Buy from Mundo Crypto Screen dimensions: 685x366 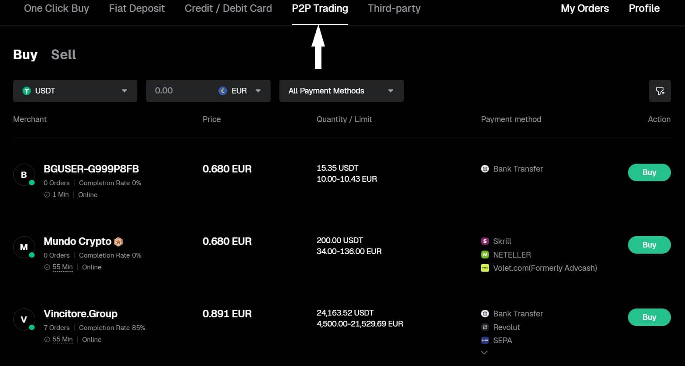click(649, 245)
